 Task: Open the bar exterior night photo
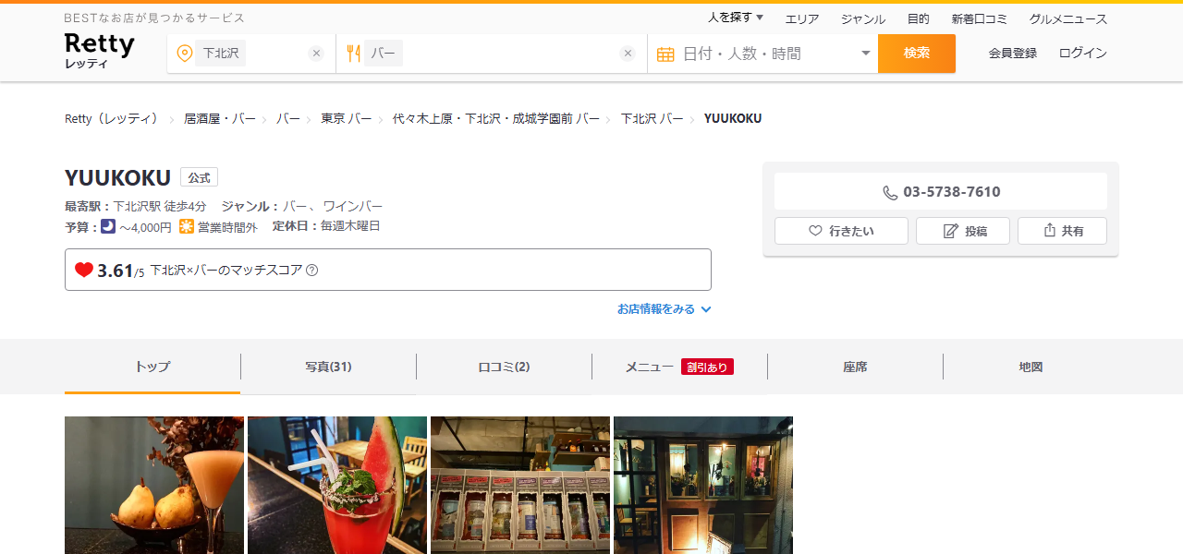pyautogui.click(x=703, y=485)
